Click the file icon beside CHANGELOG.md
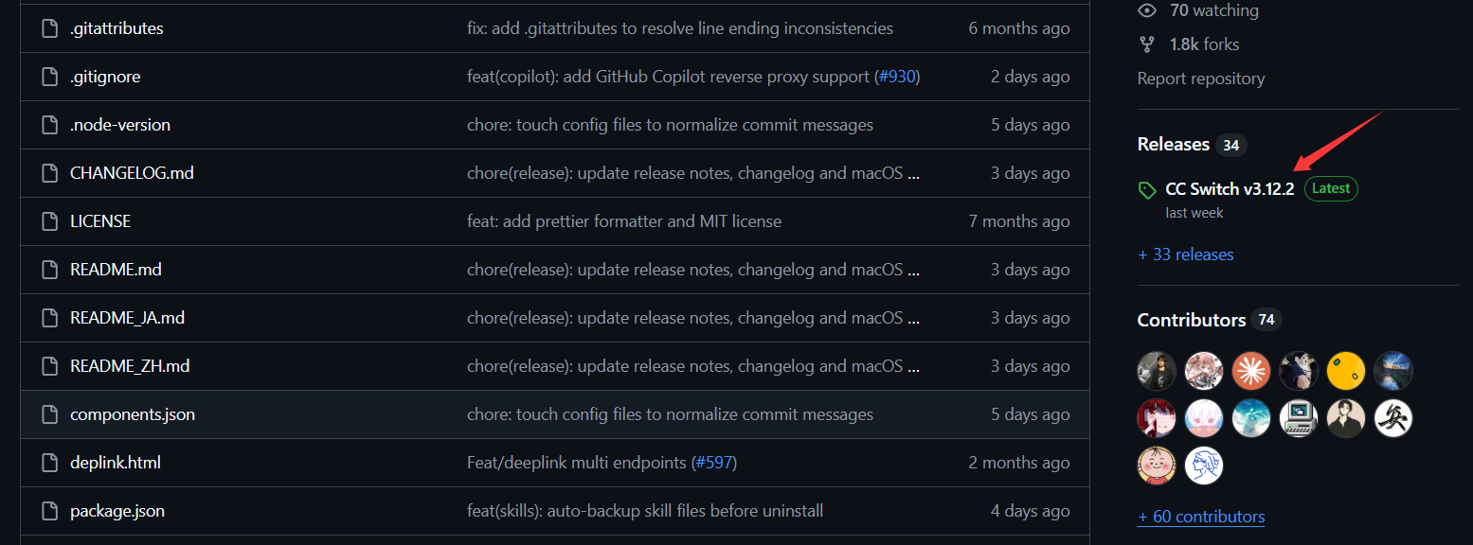Screen dimensions: 1473x545 pyautogui.click(x=50, y=173)
